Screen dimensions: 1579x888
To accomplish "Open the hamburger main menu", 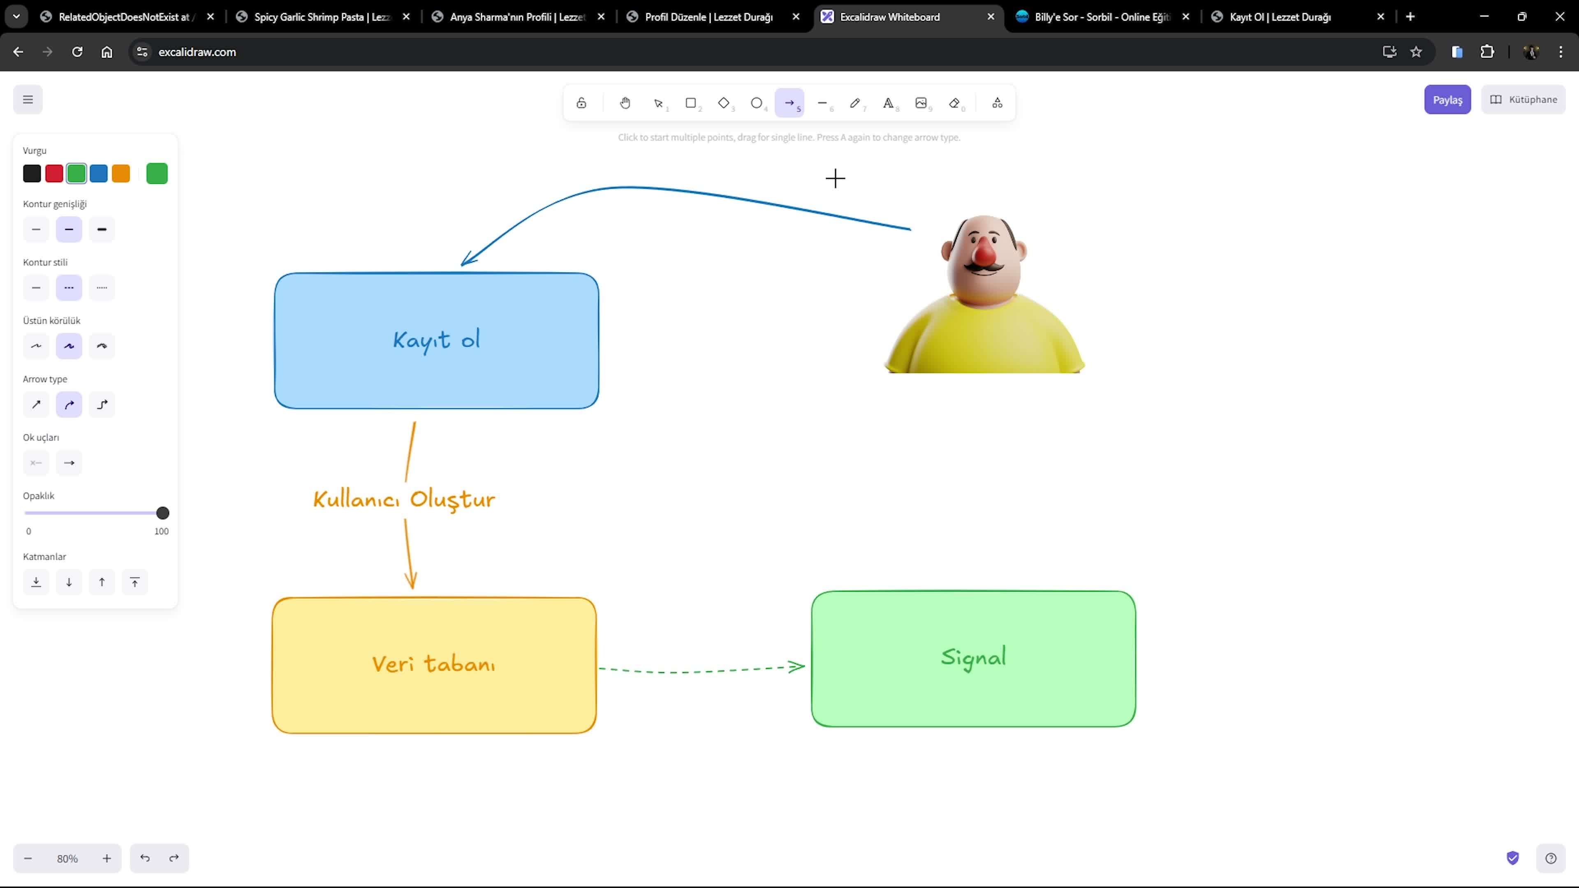I will [x=28, y=99].
